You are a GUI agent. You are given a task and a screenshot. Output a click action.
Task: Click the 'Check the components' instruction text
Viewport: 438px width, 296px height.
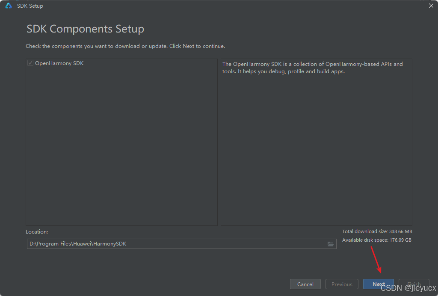tap(125, 46)
